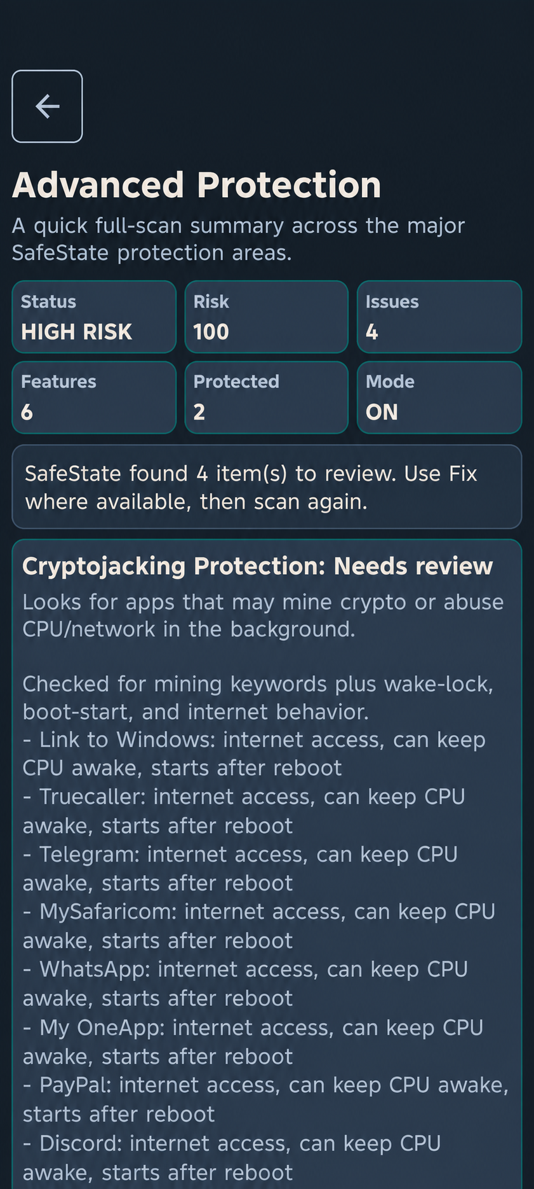The height and width of the screenshot is (1189, 534).
Task: Select the MySafaricom list entry
Action: tap(259, 926)
